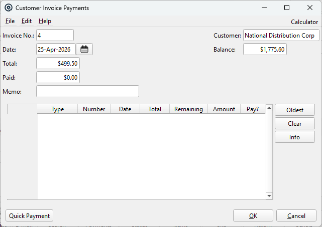Click the Memo text field
This screenshot has width=322, height=227.
coord(88,91)
